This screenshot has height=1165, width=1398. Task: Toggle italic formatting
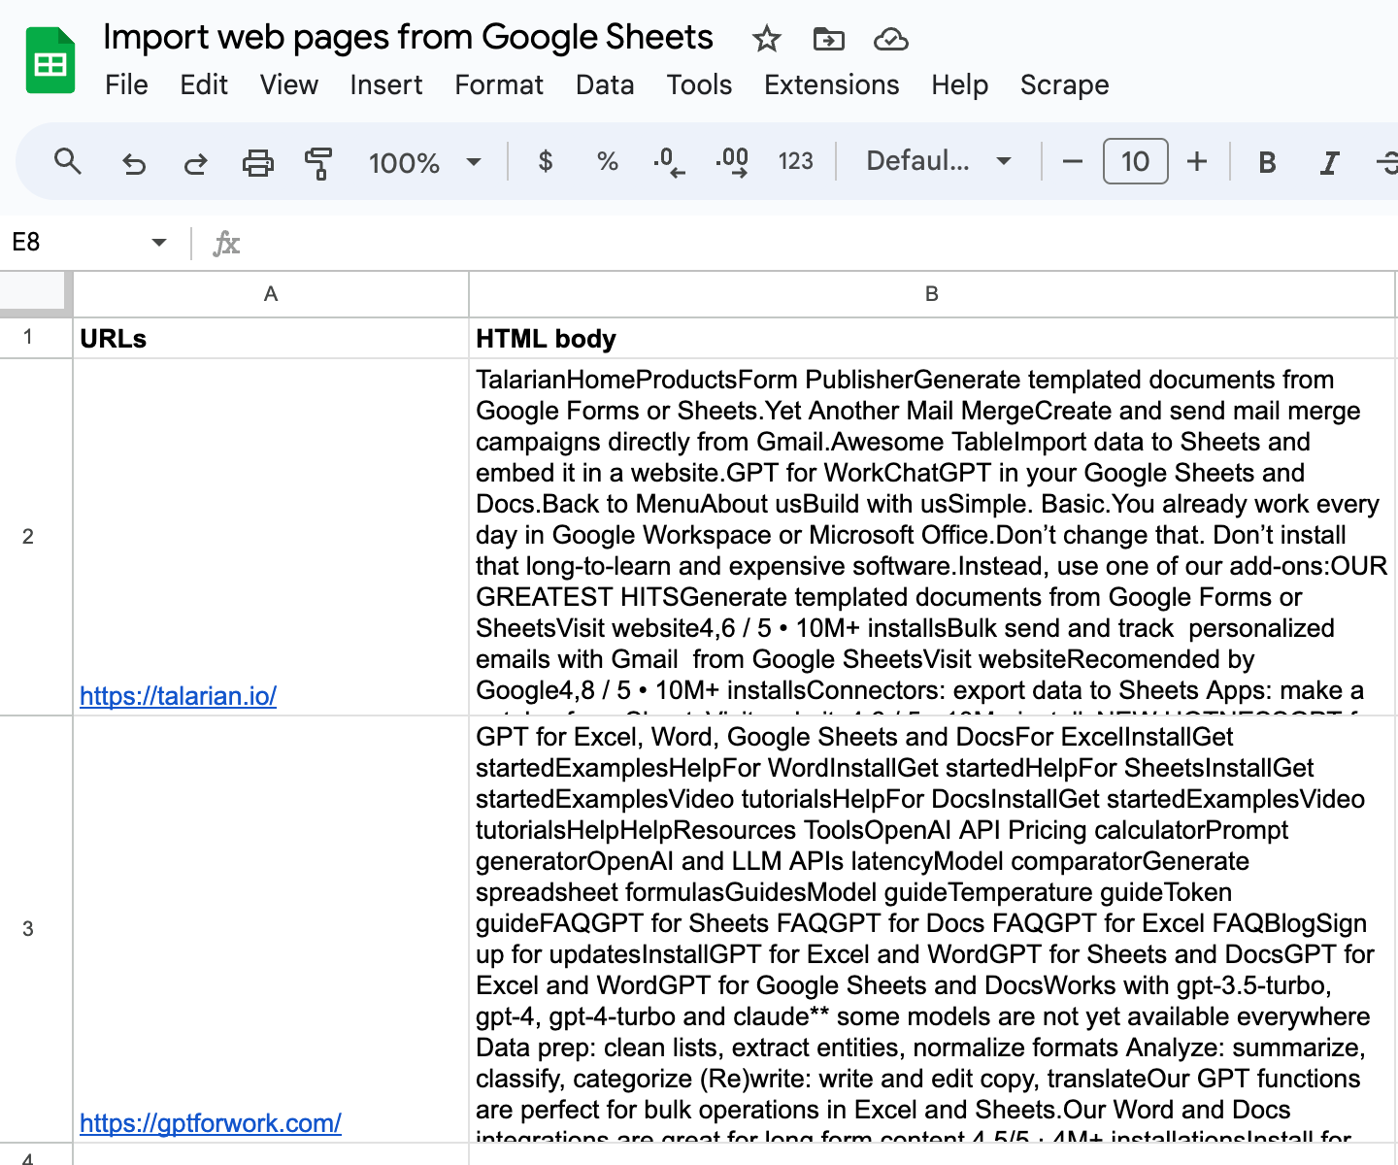1329,162
